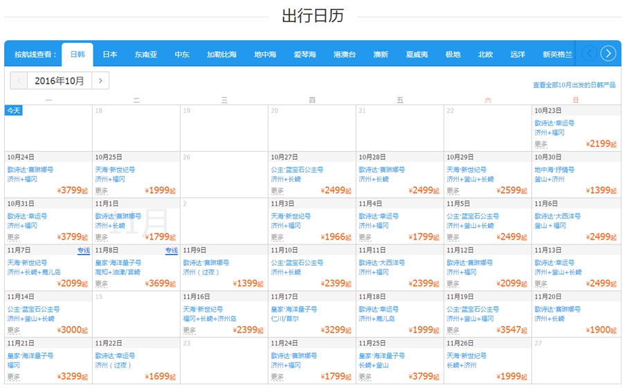The width and height of the screenshot is (623, 392).
Task: Switch to the 地中海 tab
Action: 265,55
